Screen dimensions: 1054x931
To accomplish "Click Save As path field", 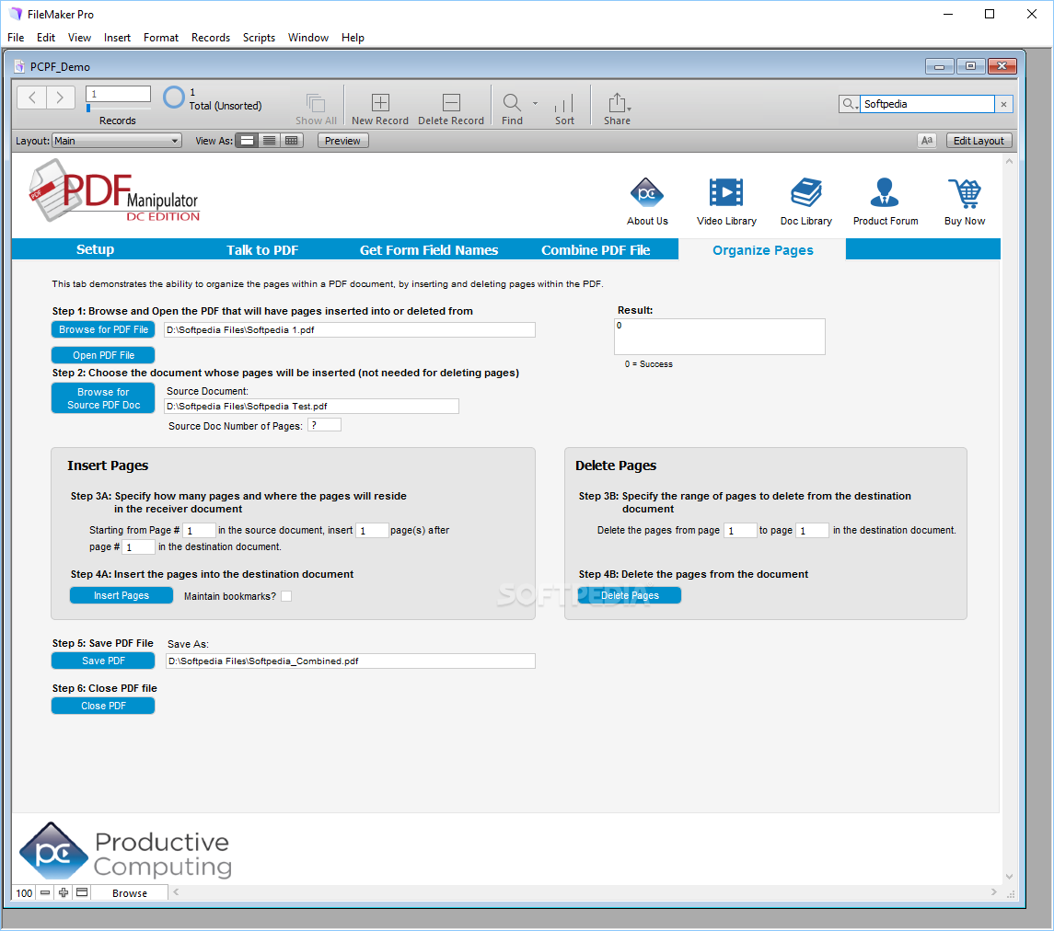I will [x=351, y=661].
